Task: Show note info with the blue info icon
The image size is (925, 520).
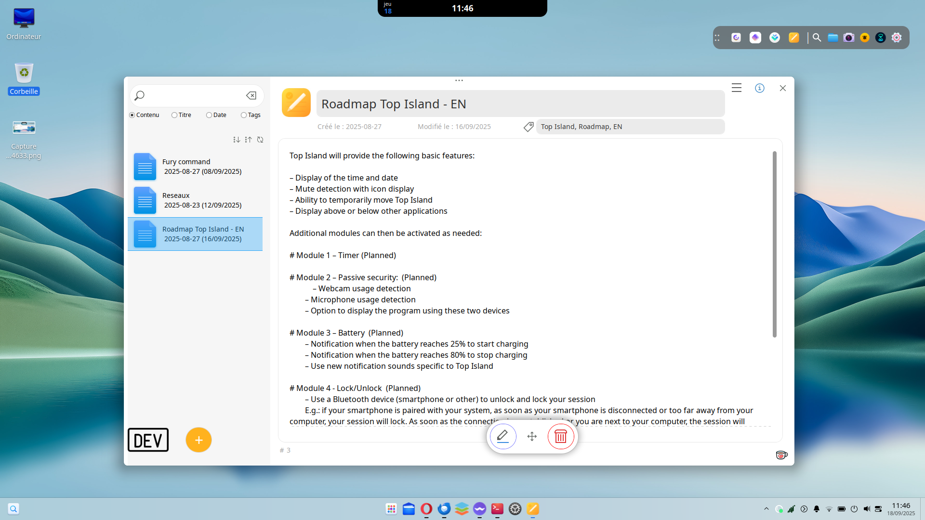Action: click(760, 88)
